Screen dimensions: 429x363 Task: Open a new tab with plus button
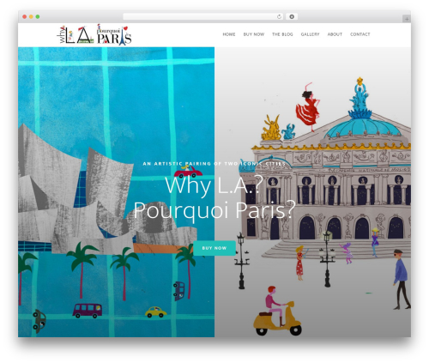point(407,19)
